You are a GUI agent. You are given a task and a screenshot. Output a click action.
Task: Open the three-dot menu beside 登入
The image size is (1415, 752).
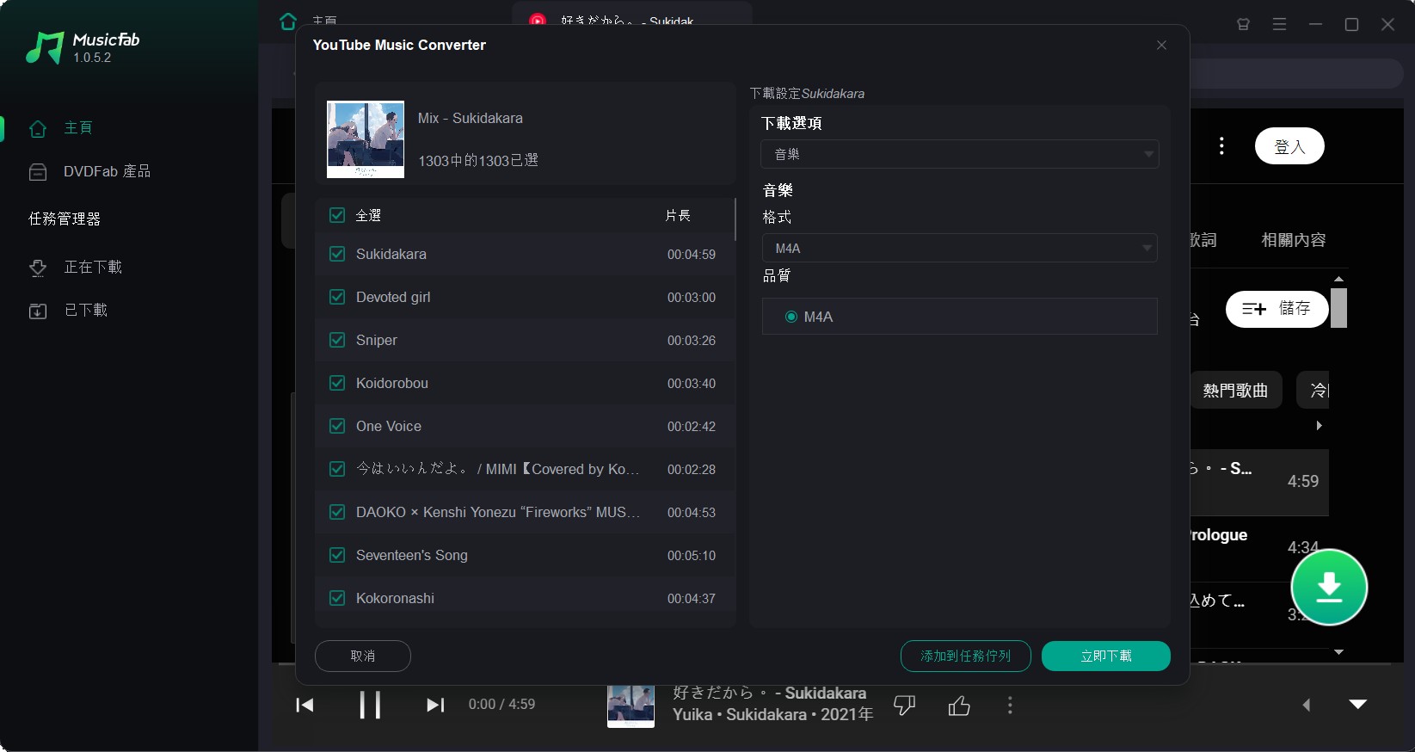point(1221,146)
